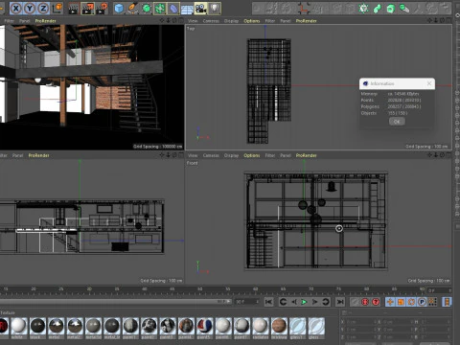Select the black material sphere
Image resolution: width=460 pixels, height=345 pixels.
click(x=37, y=326)
